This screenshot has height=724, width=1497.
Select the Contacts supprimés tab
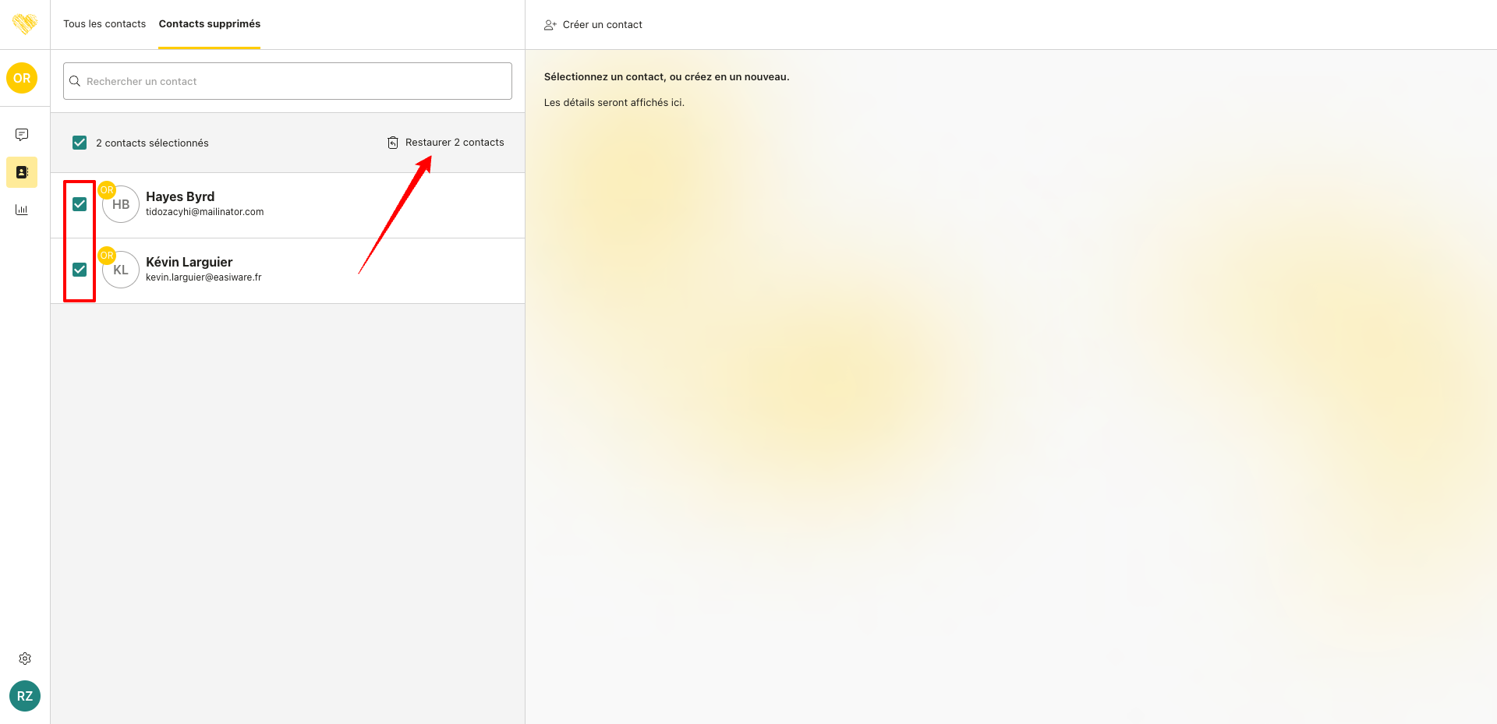coord(210,24)
